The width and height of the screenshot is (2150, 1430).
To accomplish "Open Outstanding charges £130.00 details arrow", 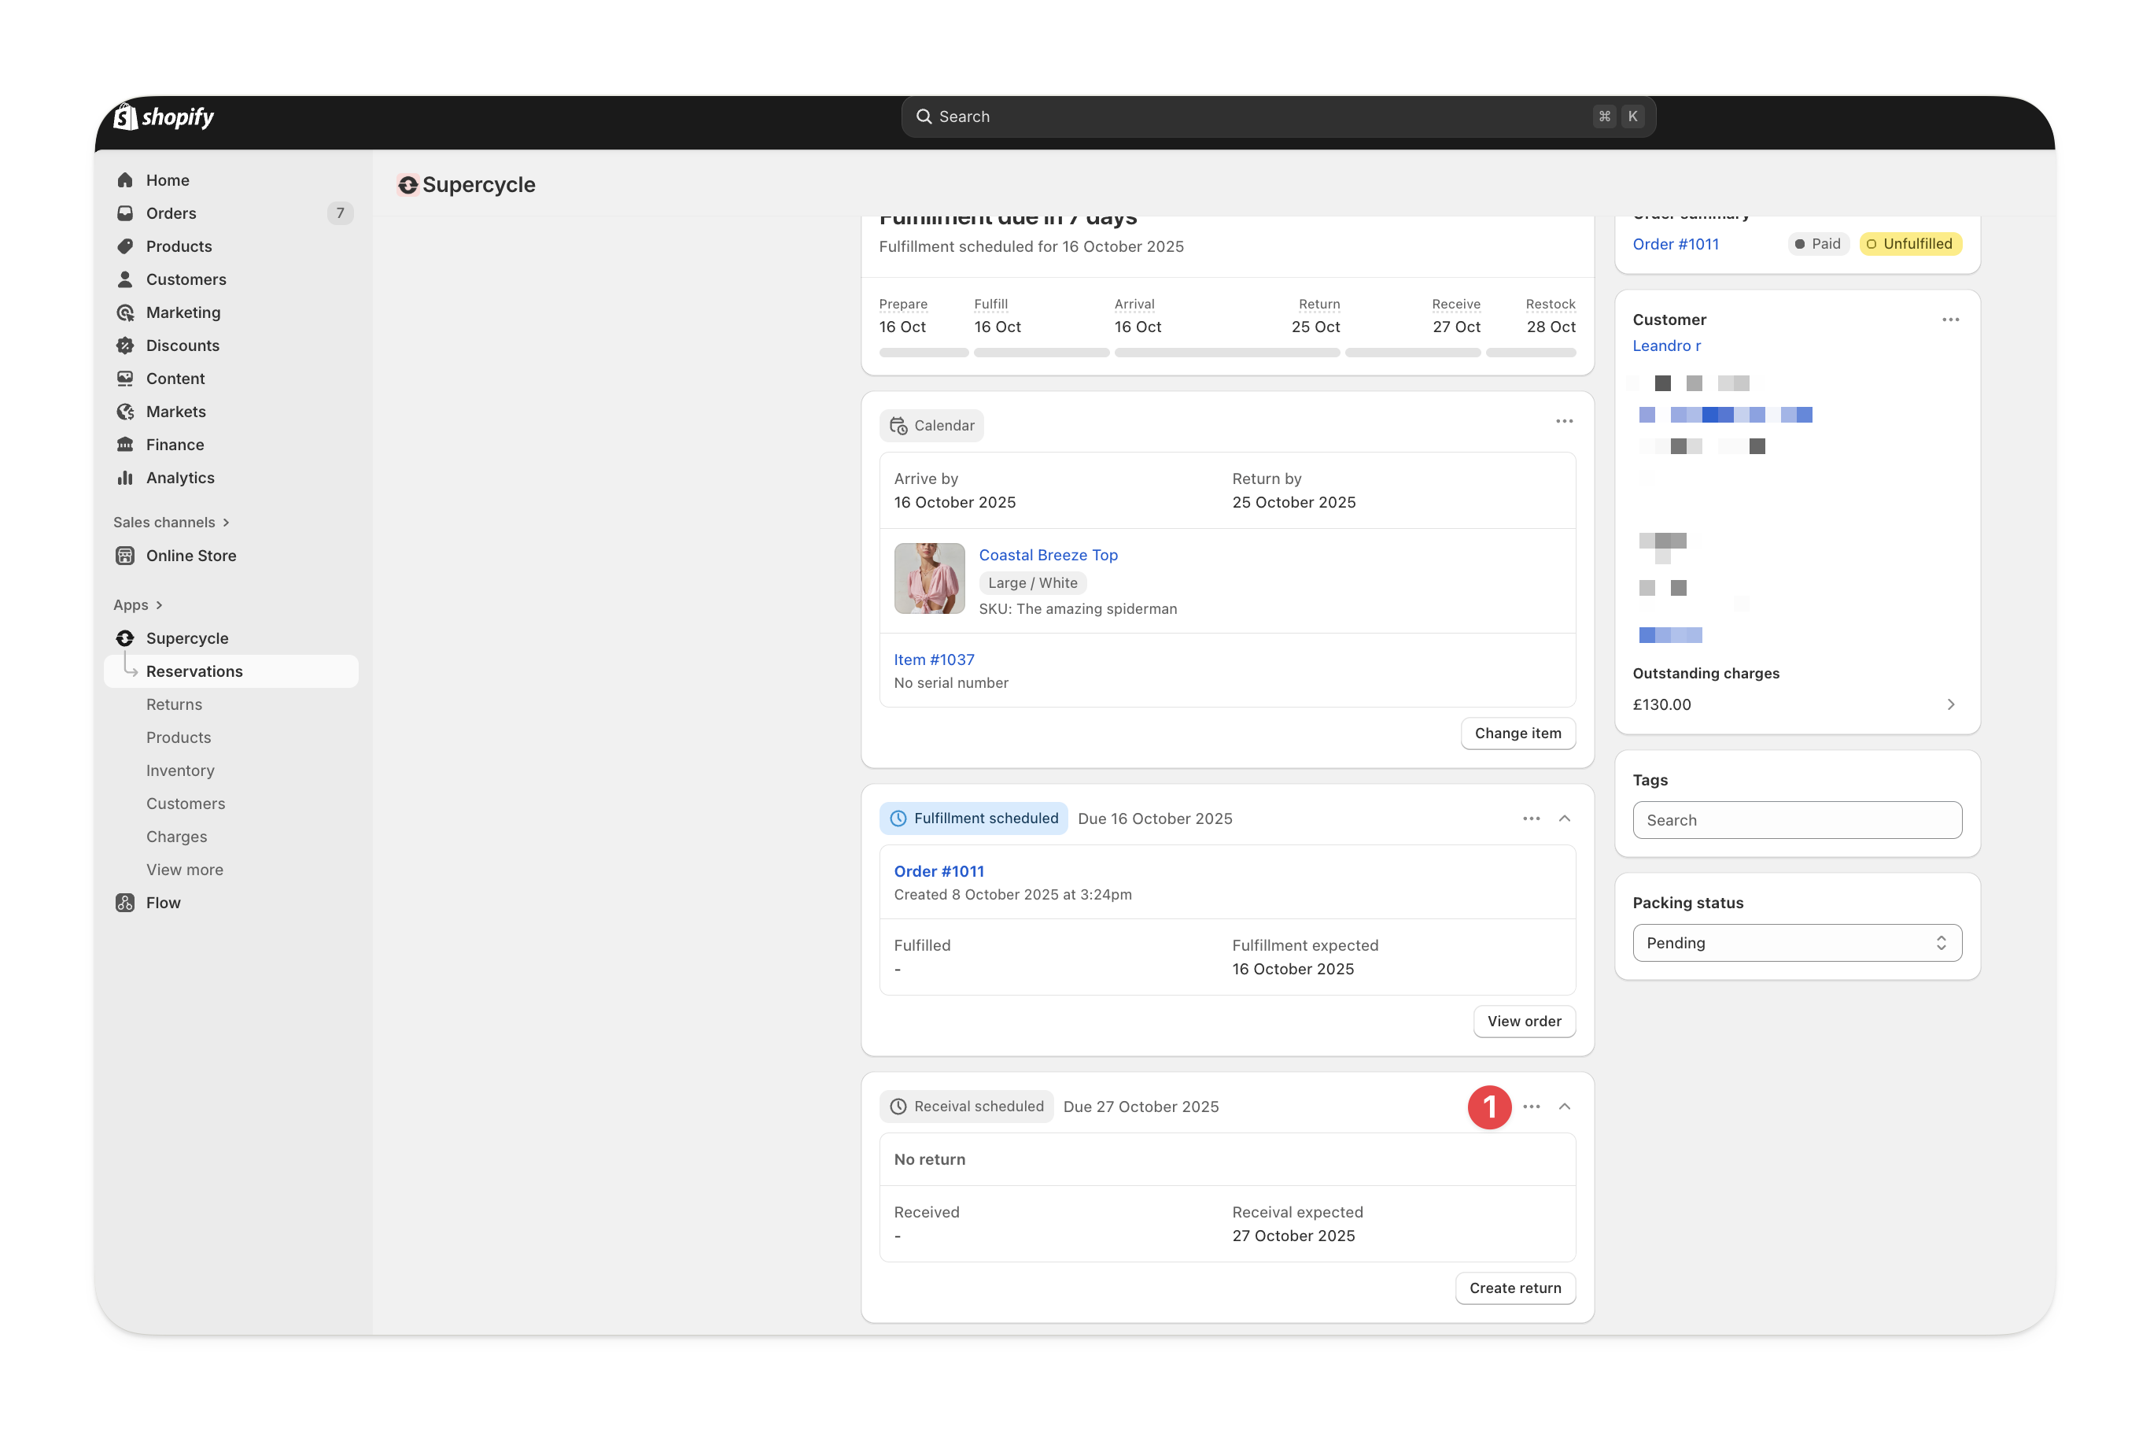I will tap(1949, 704).
